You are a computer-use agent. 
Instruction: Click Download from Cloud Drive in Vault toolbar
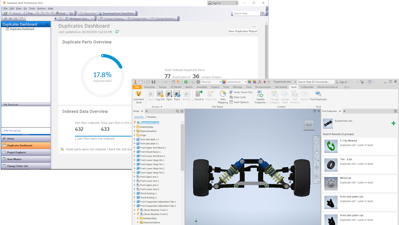116,13
